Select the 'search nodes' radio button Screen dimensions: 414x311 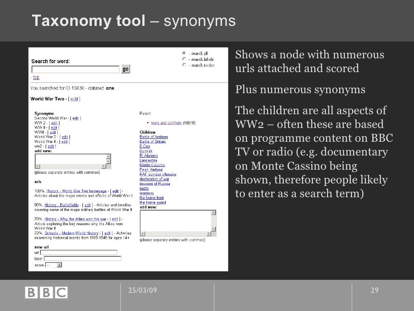[184, 65]
